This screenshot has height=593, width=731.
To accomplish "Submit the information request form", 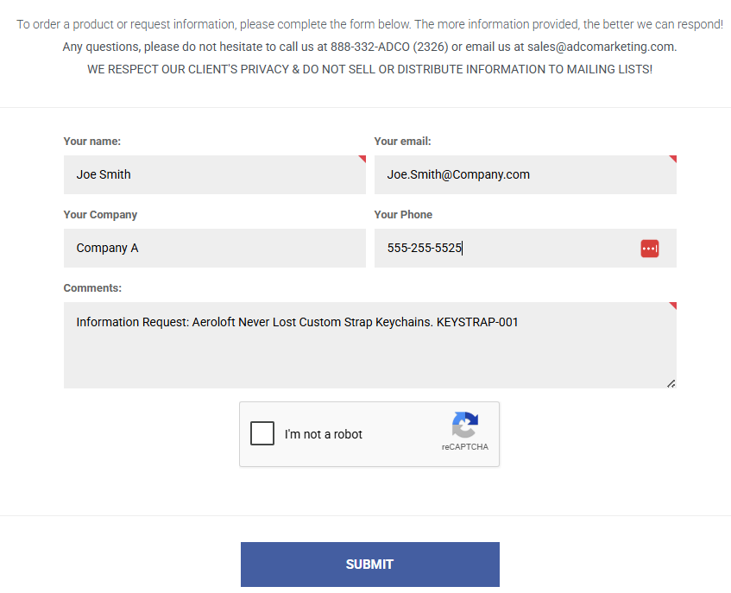I will [x=370, y=565].
